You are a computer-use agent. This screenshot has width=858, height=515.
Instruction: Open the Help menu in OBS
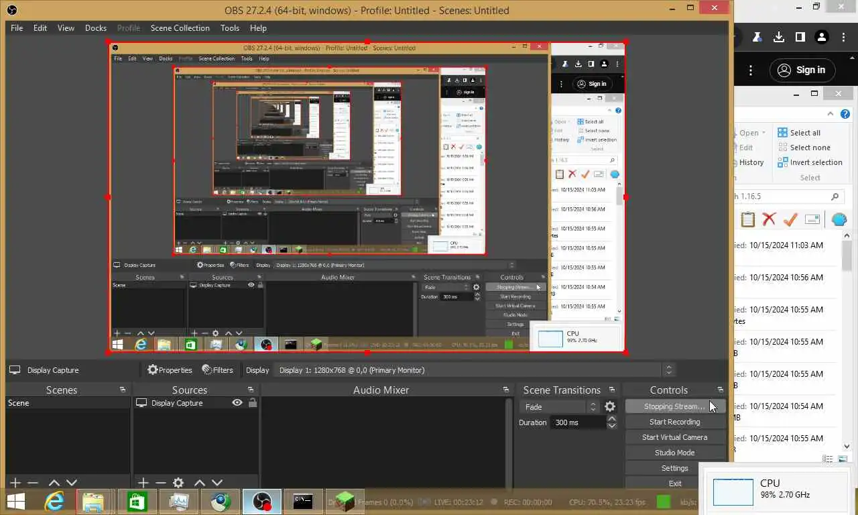(258, 28)
